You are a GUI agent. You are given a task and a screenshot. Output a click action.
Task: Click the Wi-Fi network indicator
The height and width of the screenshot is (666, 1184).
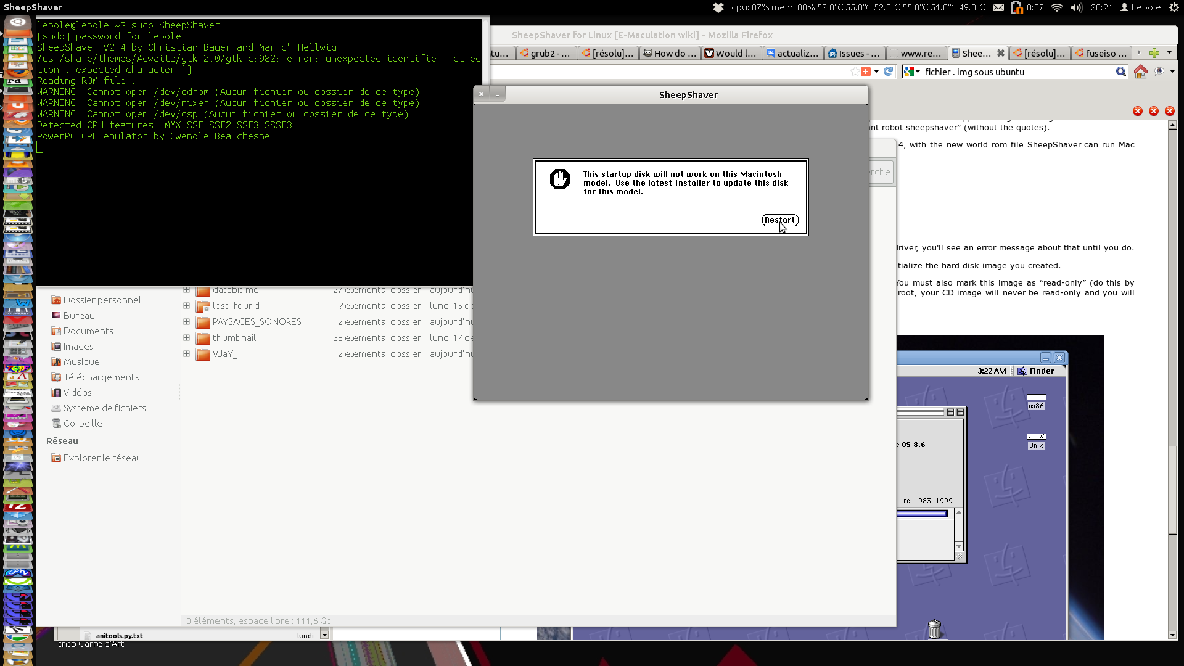tap(1057, 7)
